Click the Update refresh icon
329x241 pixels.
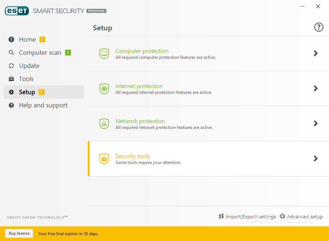point(11,66)
